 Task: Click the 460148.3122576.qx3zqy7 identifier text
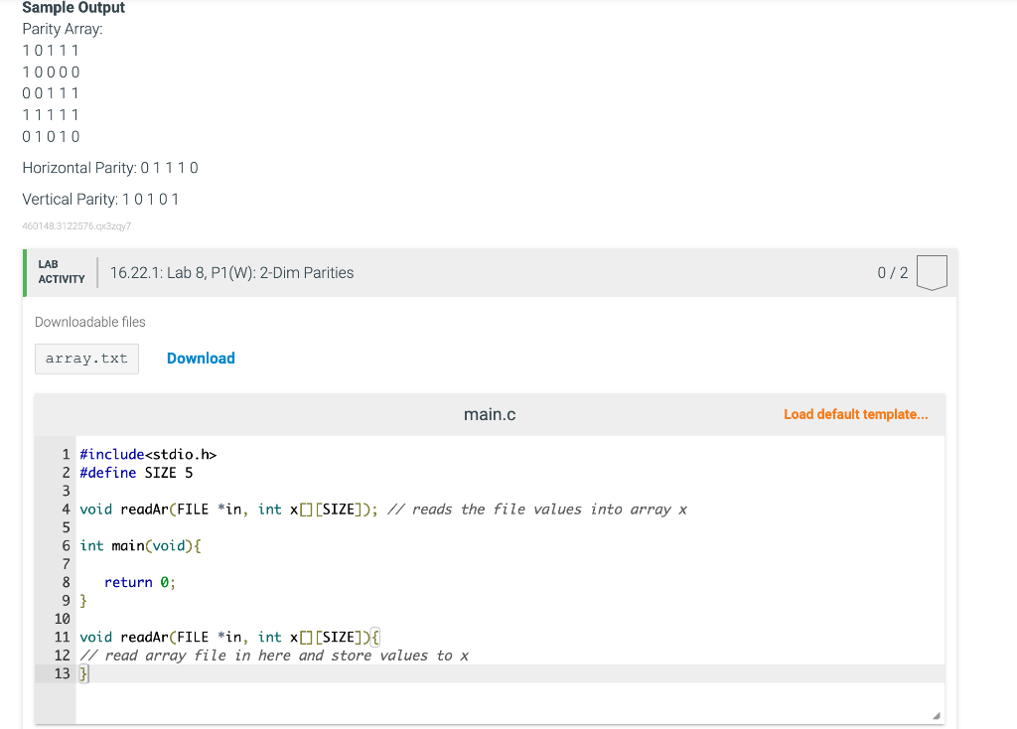(78, 225)
